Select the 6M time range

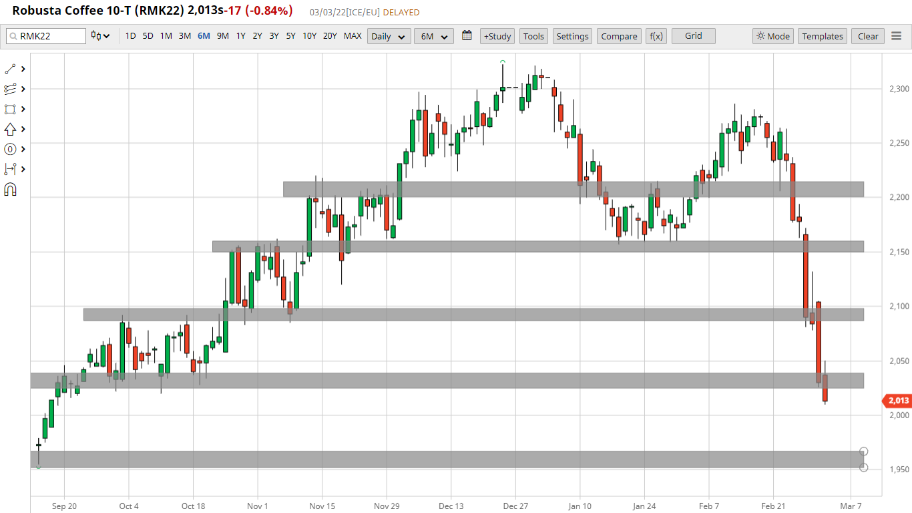(204, 36)
